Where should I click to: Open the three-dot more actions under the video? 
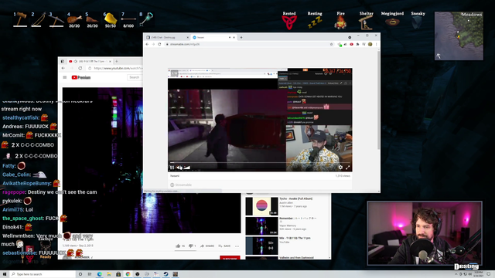click(x=237, y=246)
